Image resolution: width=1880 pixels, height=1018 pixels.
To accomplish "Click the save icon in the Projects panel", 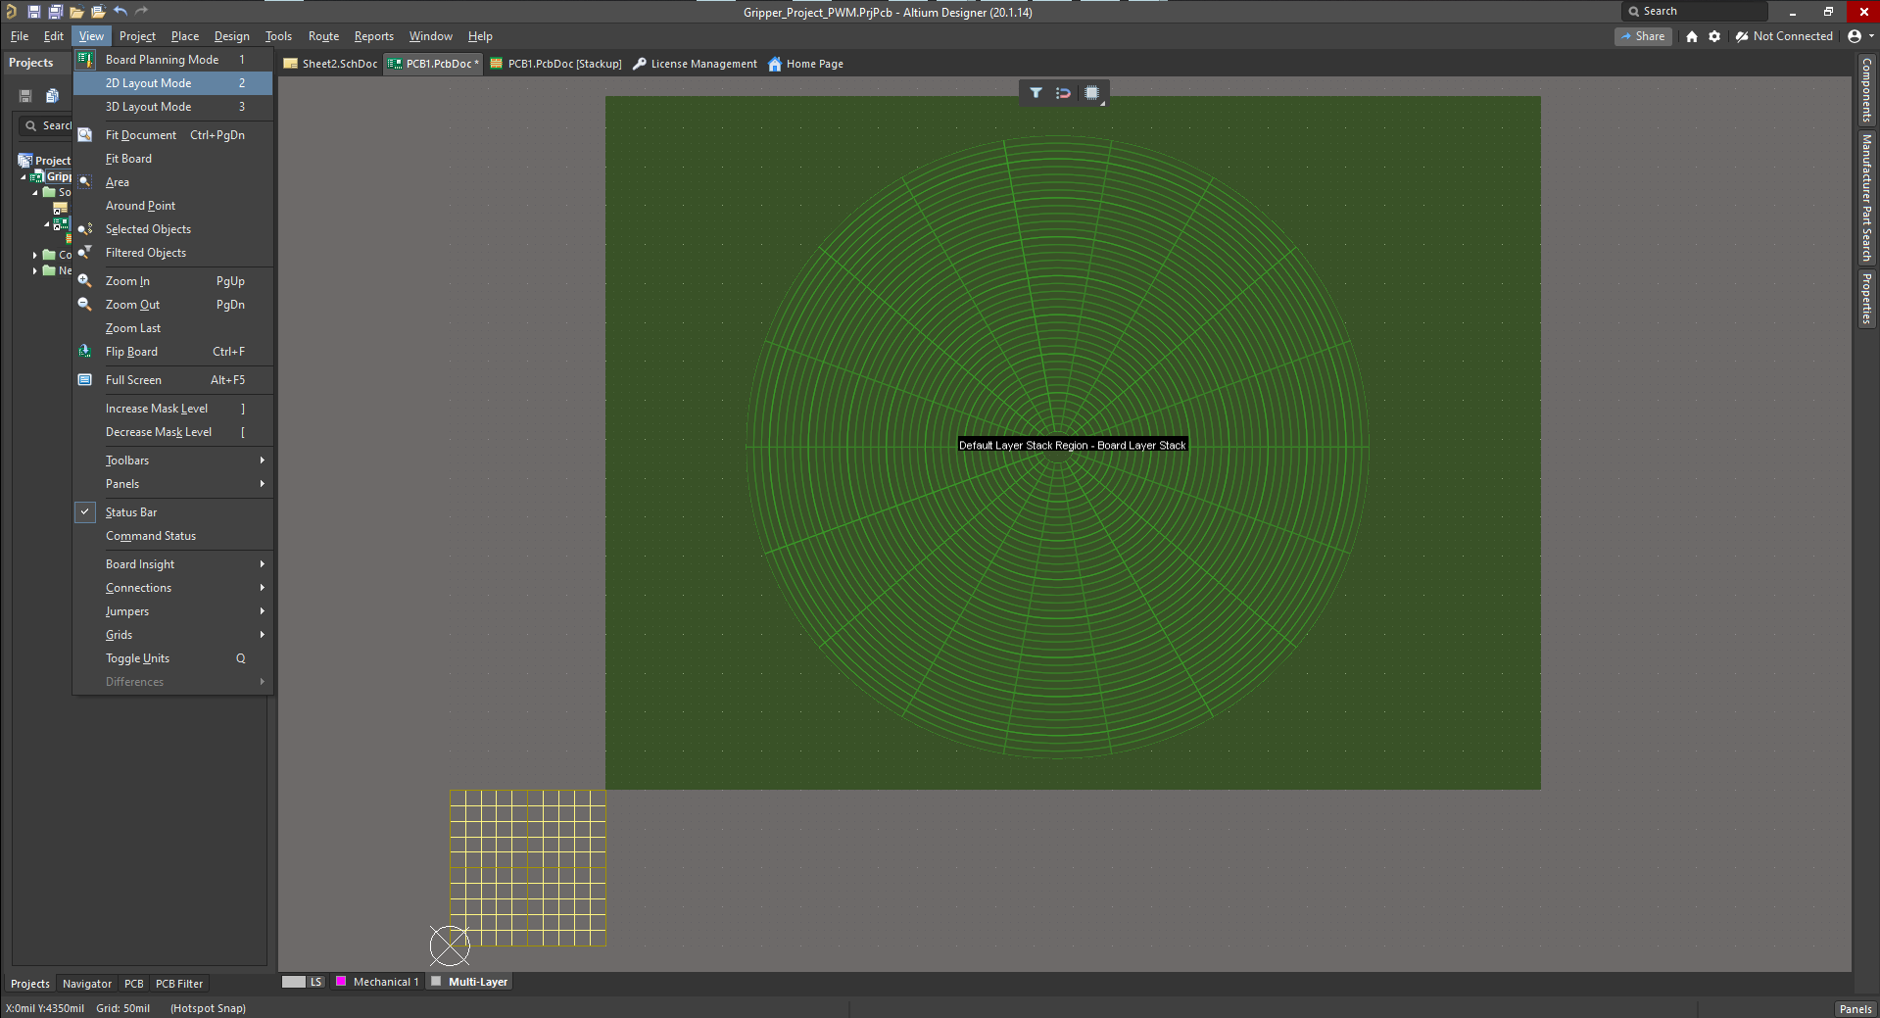I will coord(25,96).
